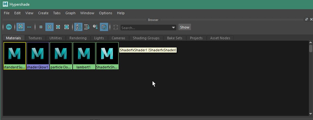The width and height of the screenshot is (313, 120).
Task: Sort nodes by type icon
Action: pyautogui.click(x=87, y=27)
